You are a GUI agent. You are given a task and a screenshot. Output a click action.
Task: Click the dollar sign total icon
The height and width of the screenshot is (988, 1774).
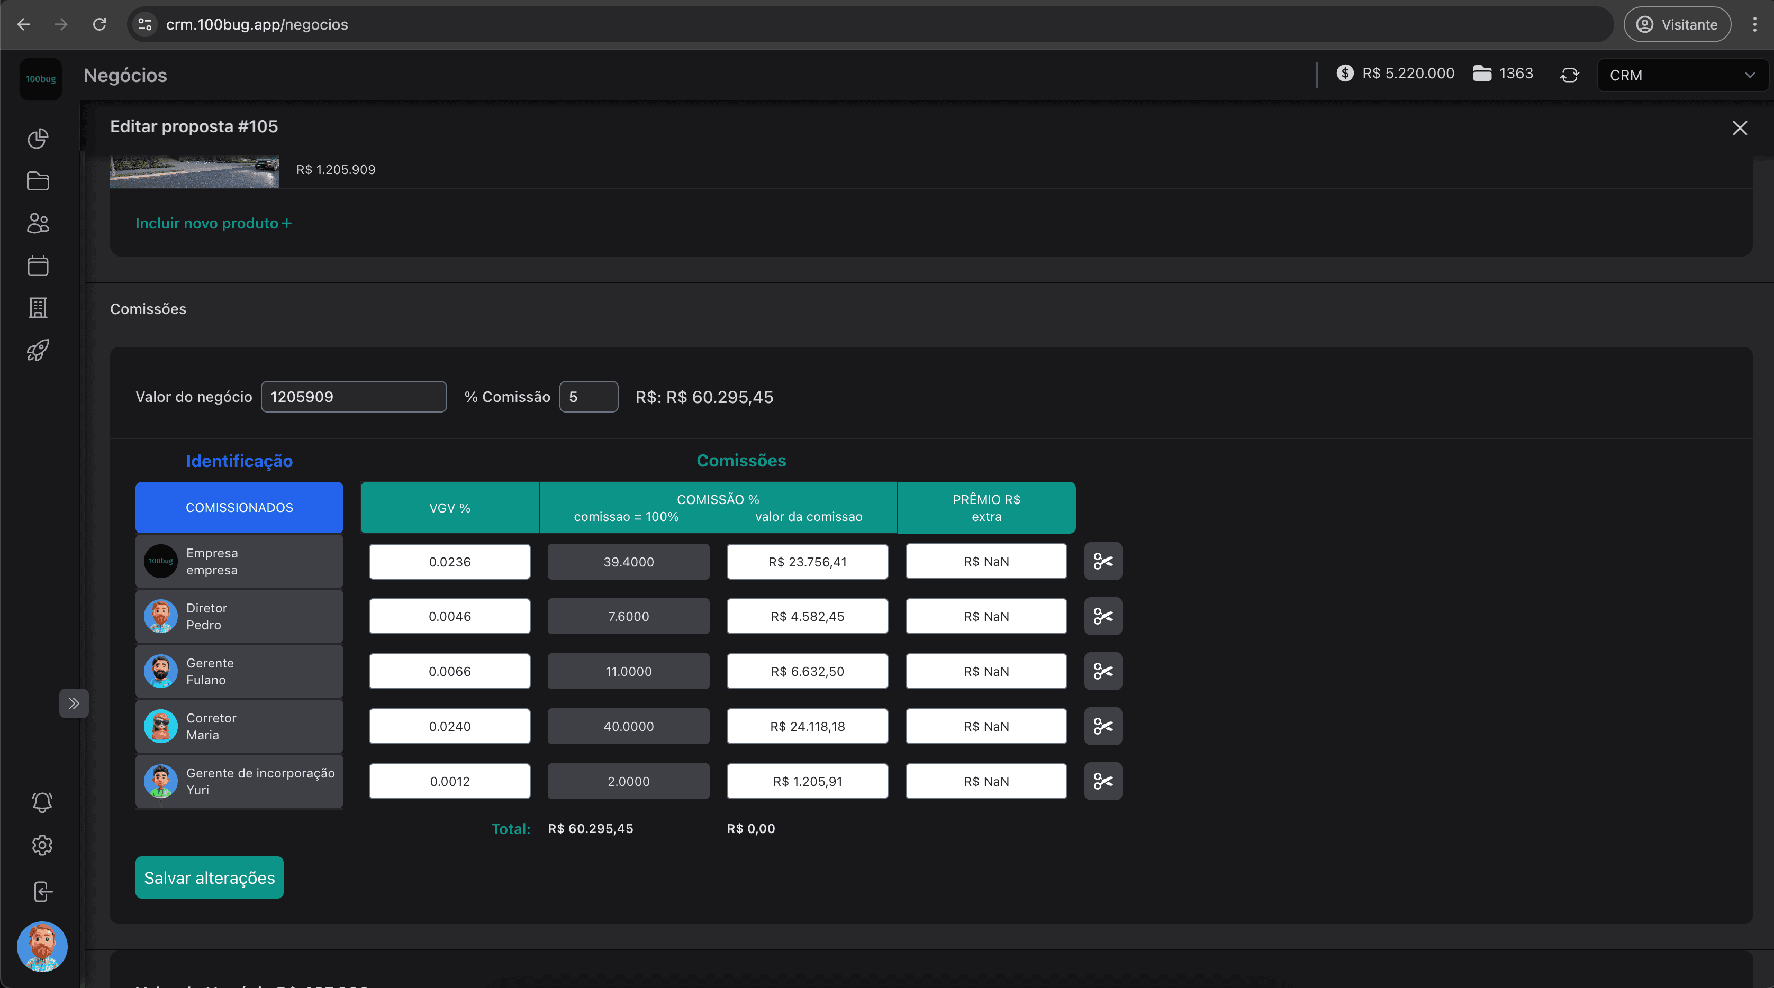pos(1345,73)
